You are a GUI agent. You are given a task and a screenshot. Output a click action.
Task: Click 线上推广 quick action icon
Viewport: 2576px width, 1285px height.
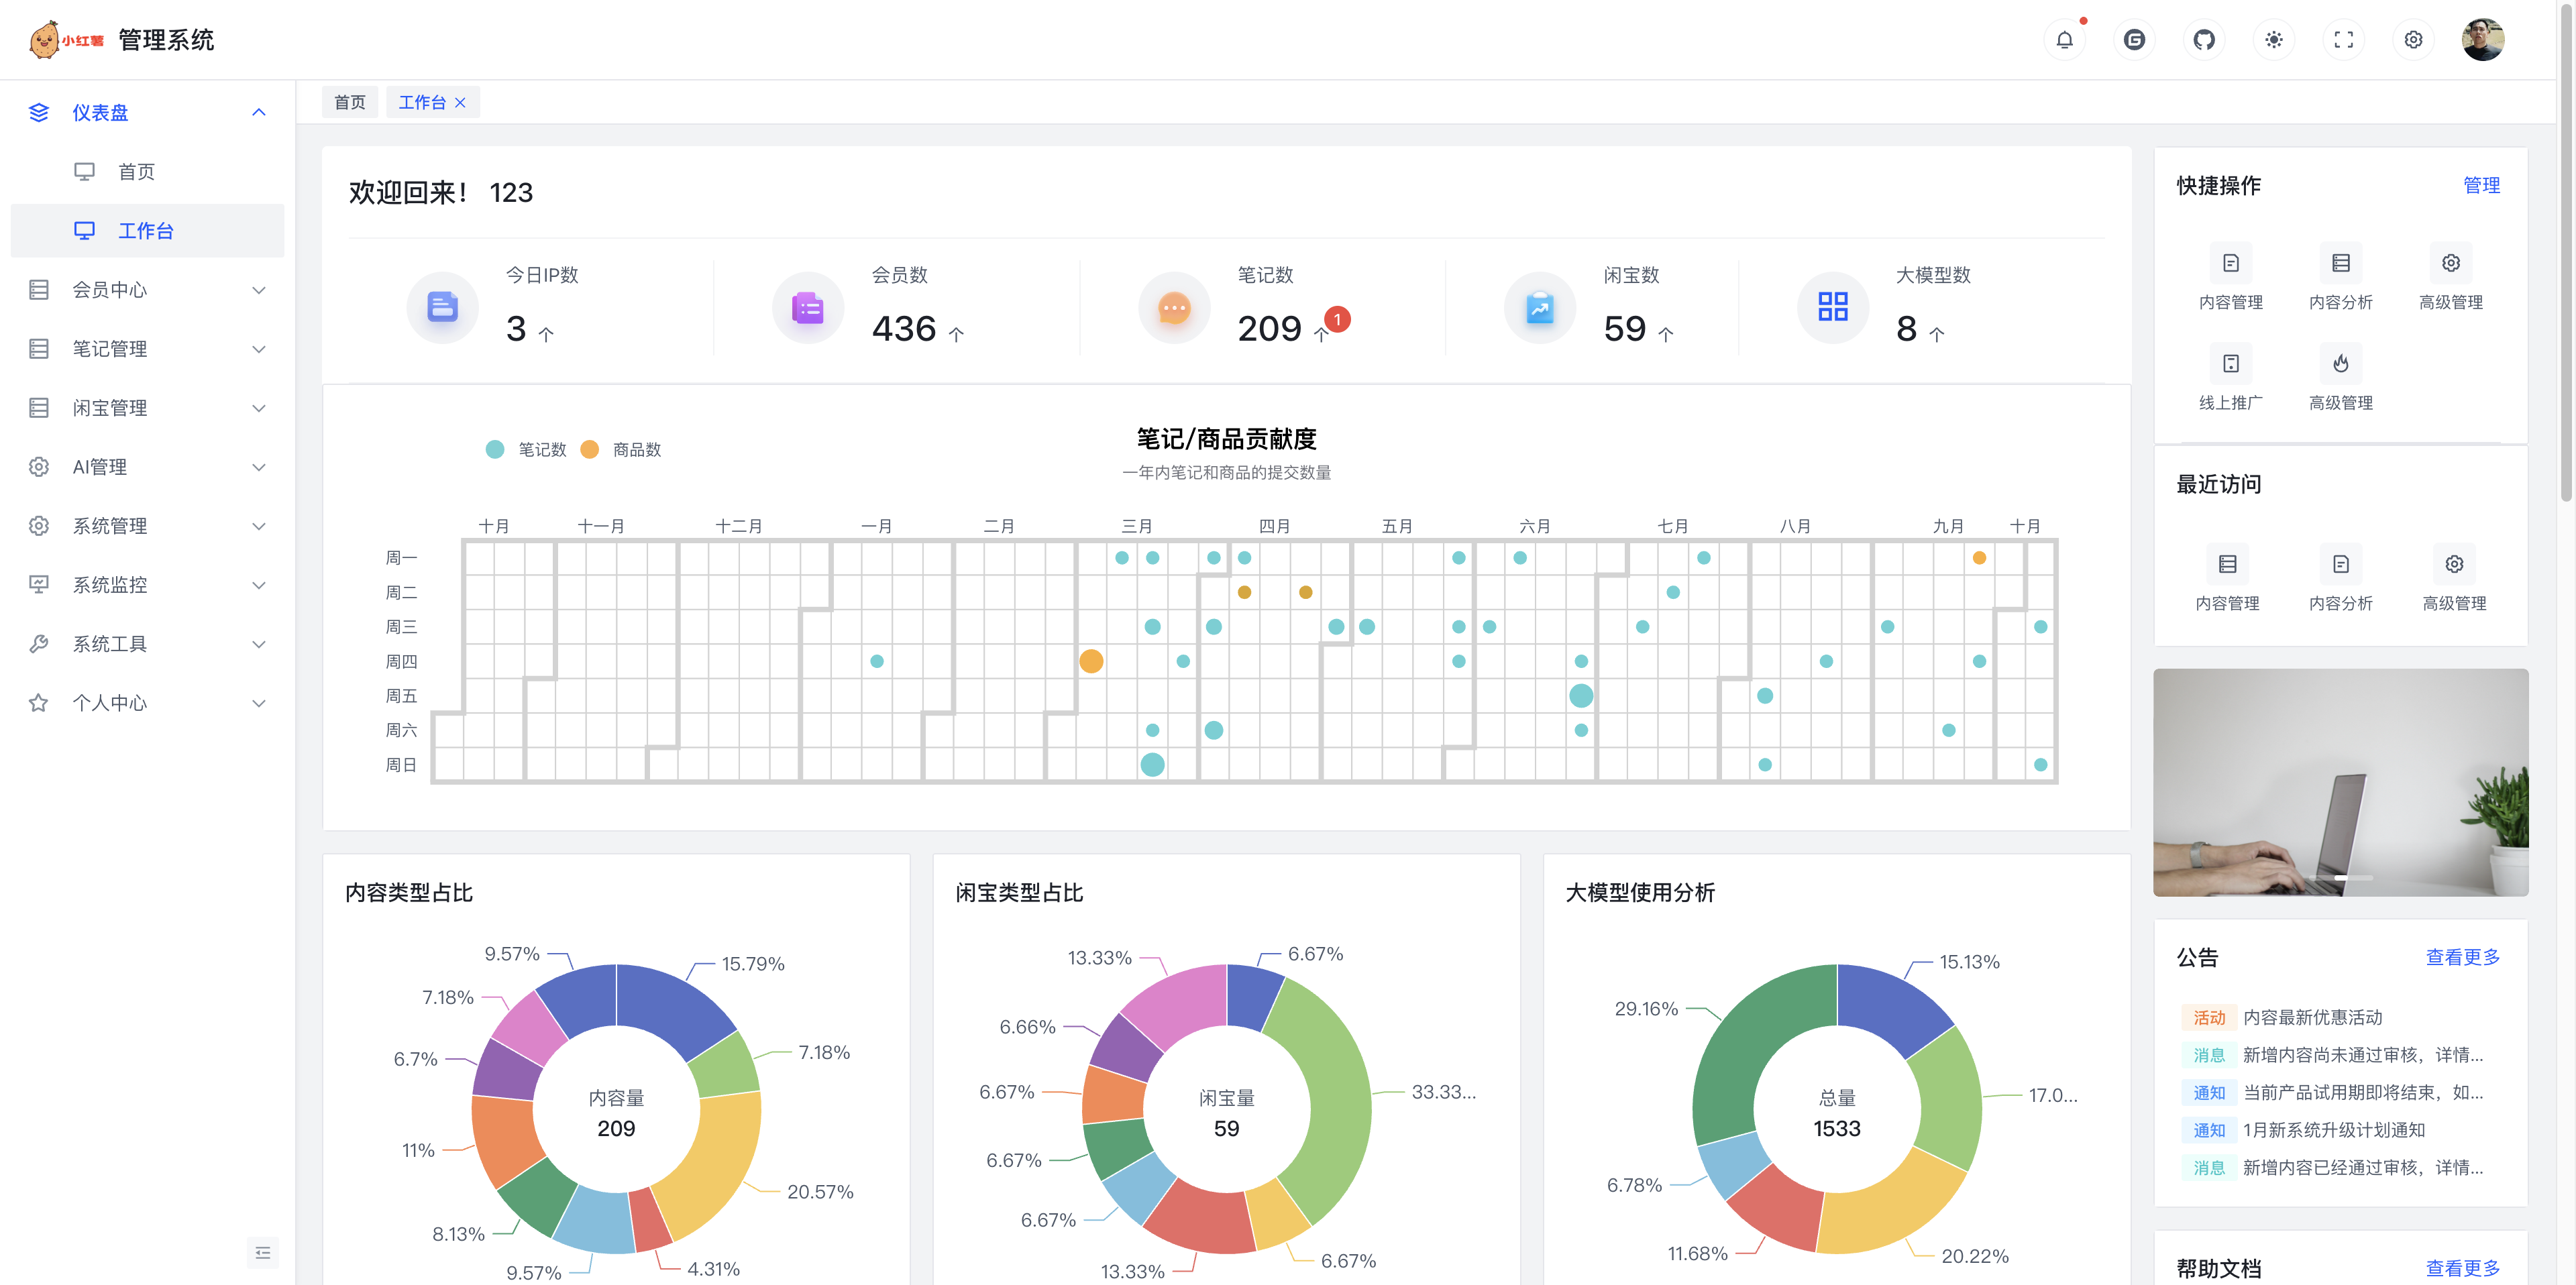[2230, 364]
